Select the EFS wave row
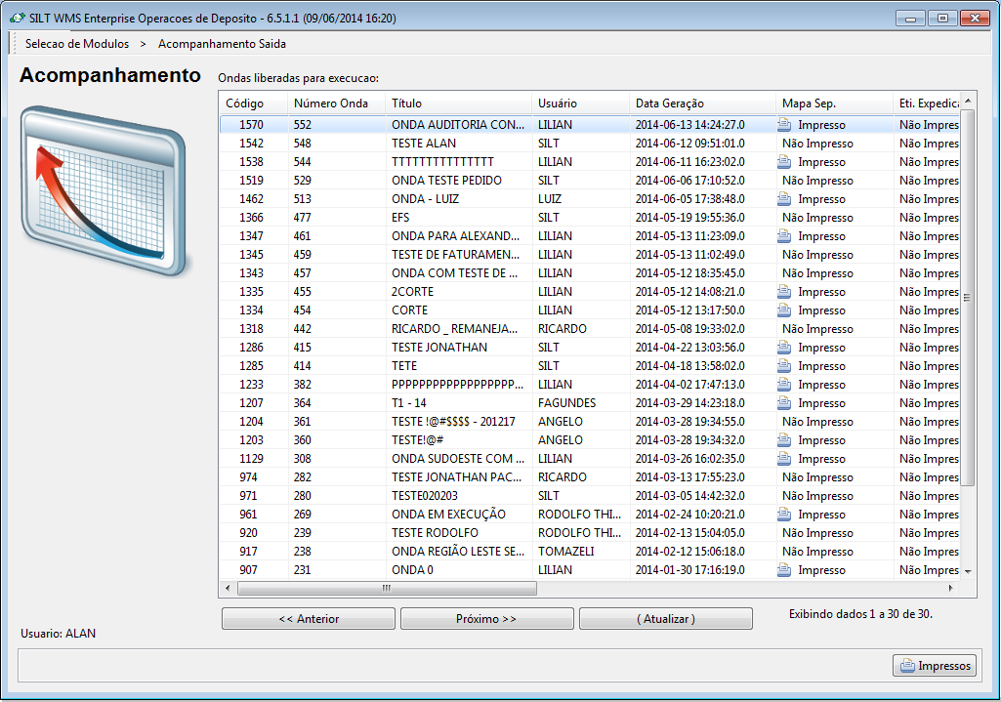 click(x=589, y=218)
